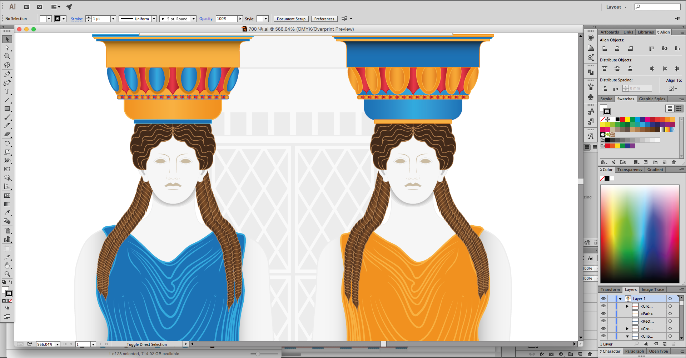
Task: Open the Transparency tab
Action: [630, 170]
